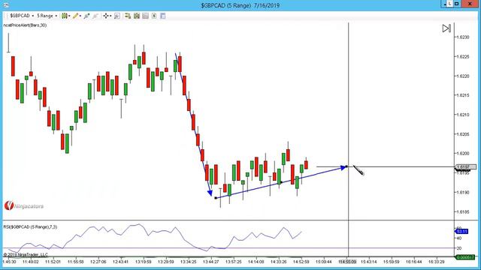Expand the drawing tools dropdown arrow

(80, 16)
